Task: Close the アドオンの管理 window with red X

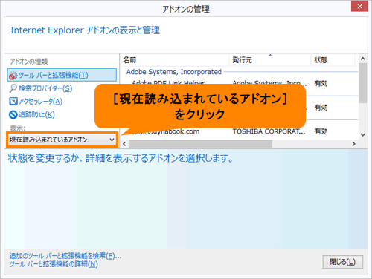Action: point(359,6)
